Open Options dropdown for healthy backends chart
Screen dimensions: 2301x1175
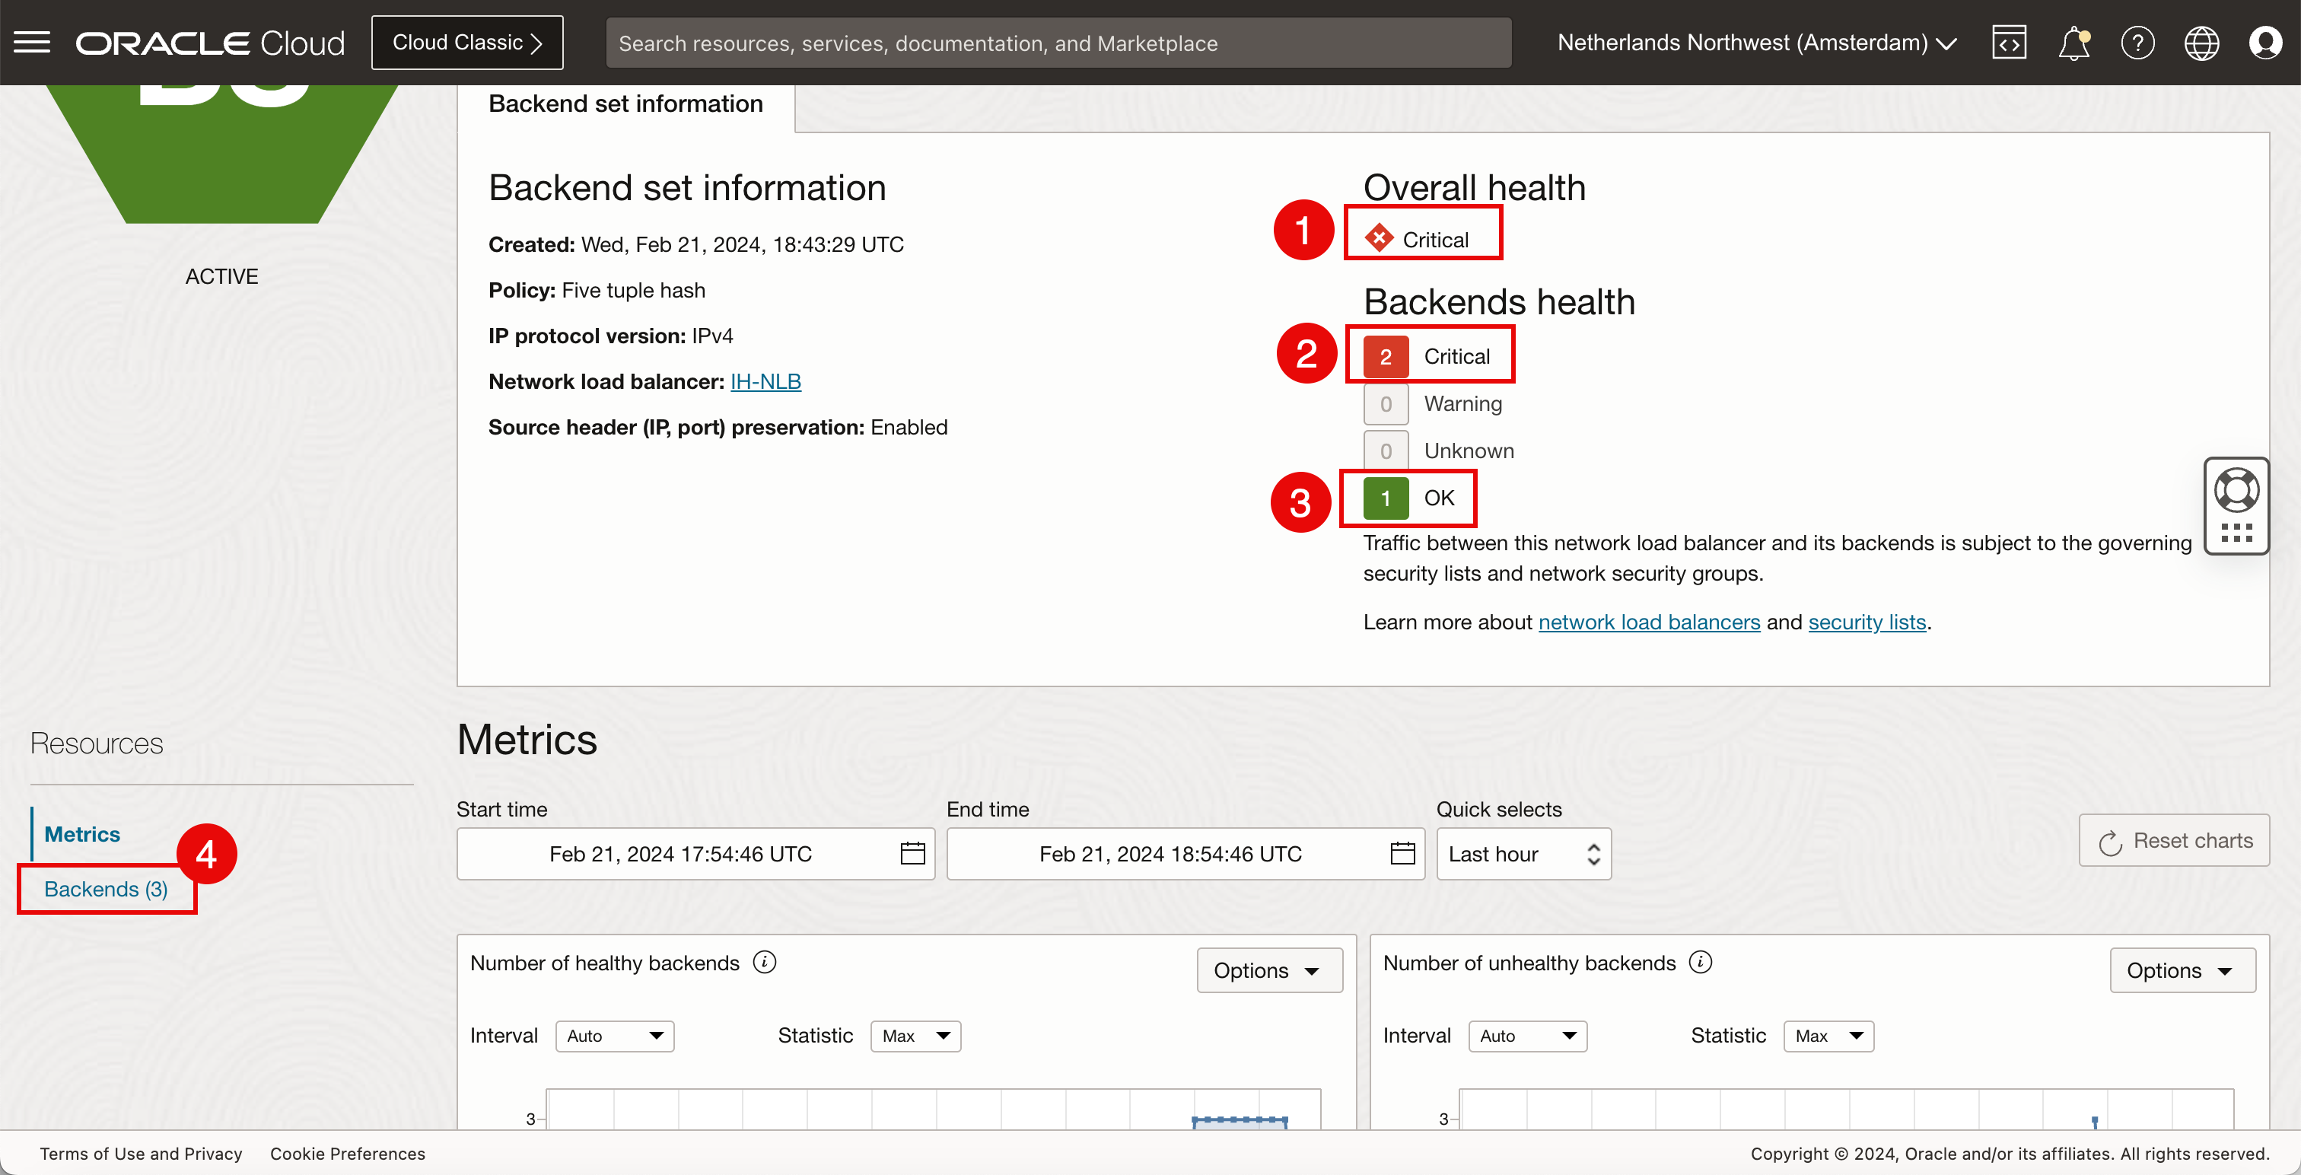1268,970
